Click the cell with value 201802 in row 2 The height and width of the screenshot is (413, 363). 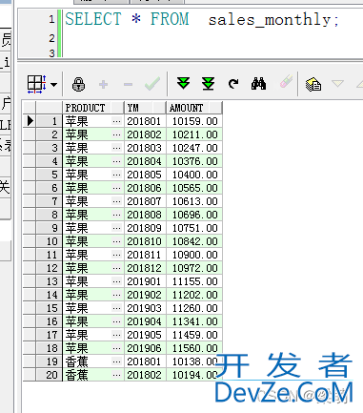(145, 134)
